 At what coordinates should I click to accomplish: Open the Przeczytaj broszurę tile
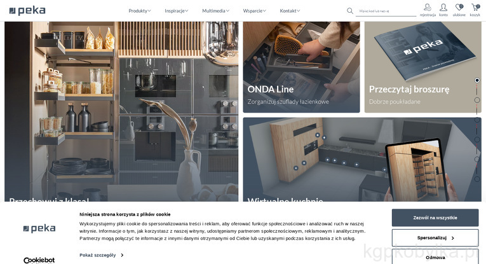coord(422,67)
